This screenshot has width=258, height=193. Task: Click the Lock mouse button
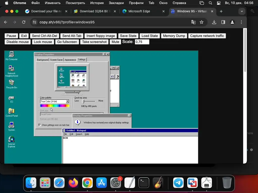click(43, 42)
